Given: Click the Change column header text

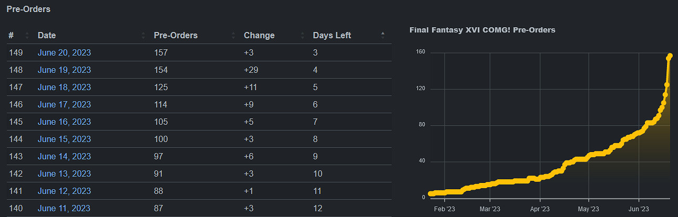Looking at the screenshot, I should click(x=259, y=36).
